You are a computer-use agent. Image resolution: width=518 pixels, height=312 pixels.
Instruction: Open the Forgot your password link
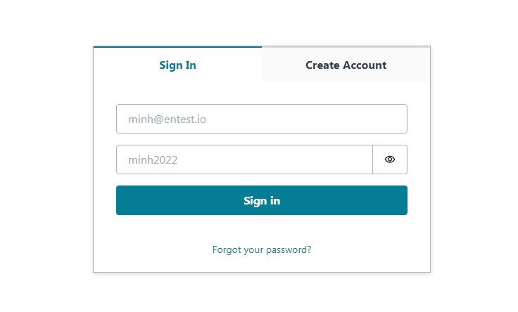[x=262, y=249]
